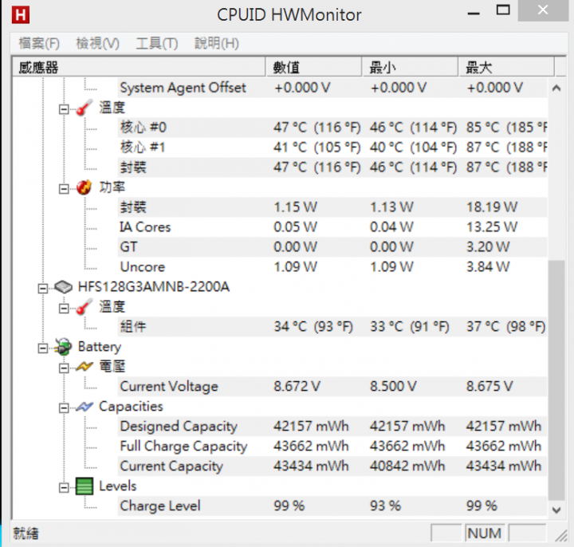Maximize the HWMonitor window
The height and width of the screenshot is (547, 574).
pos(503,10)
